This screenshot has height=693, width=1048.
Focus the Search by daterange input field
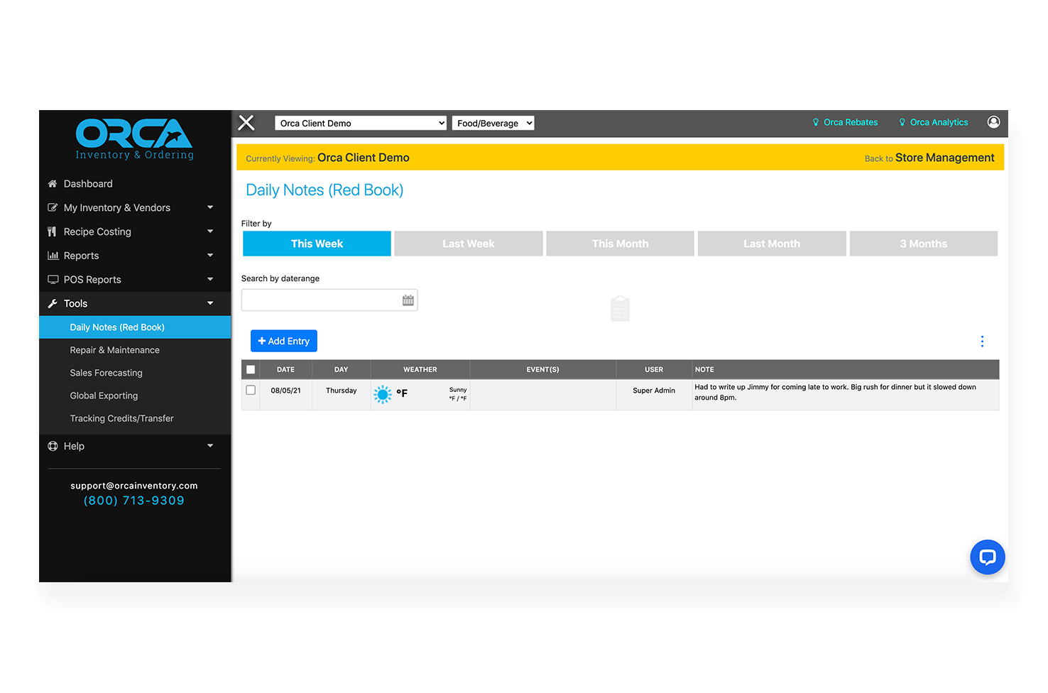[329, 300]
